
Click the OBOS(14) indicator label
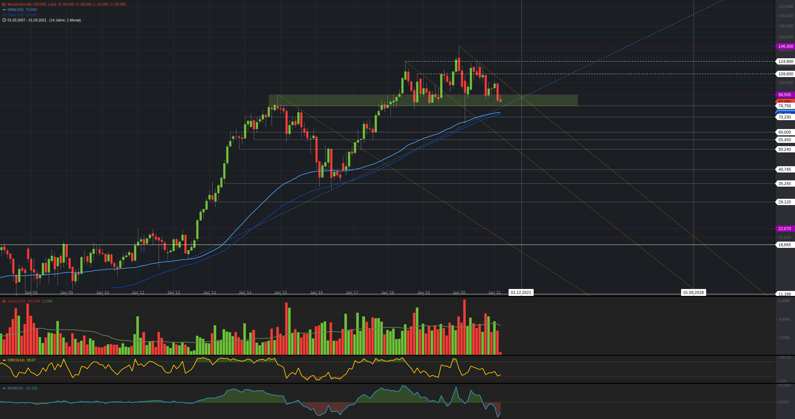16,360
